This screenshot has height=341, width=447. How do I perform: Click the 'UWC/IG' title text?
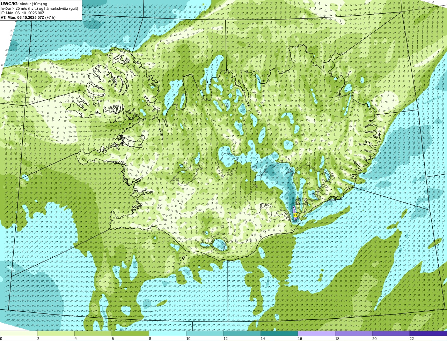[x=9, y=3]
